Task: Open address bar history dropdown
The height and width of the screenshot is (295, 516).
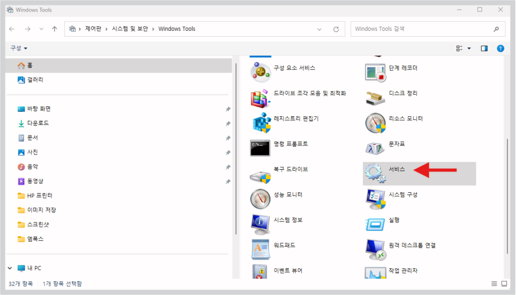Action: click(319, 29)
